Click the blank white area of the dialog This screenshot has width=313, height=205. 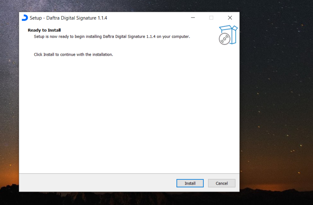(x=129, y=114)
